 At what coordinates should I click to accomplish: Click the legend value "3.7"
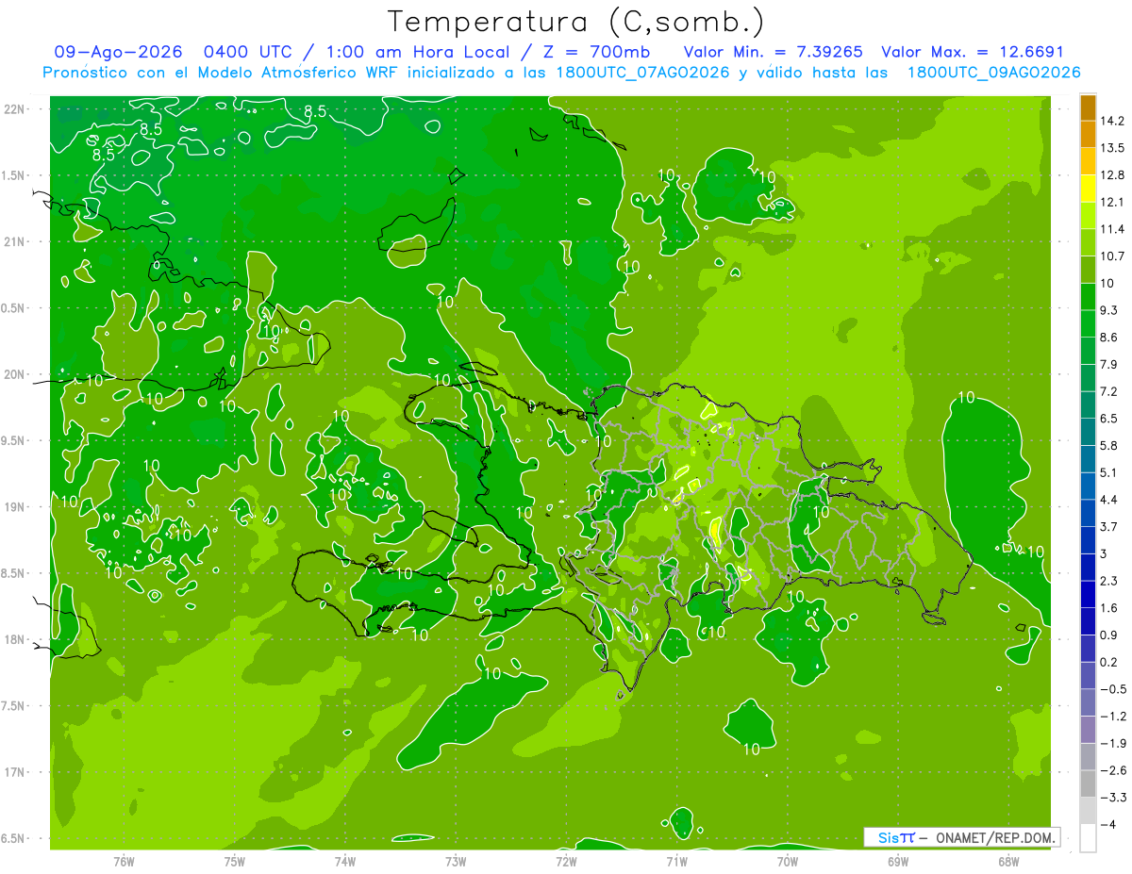coord(1110,526)
